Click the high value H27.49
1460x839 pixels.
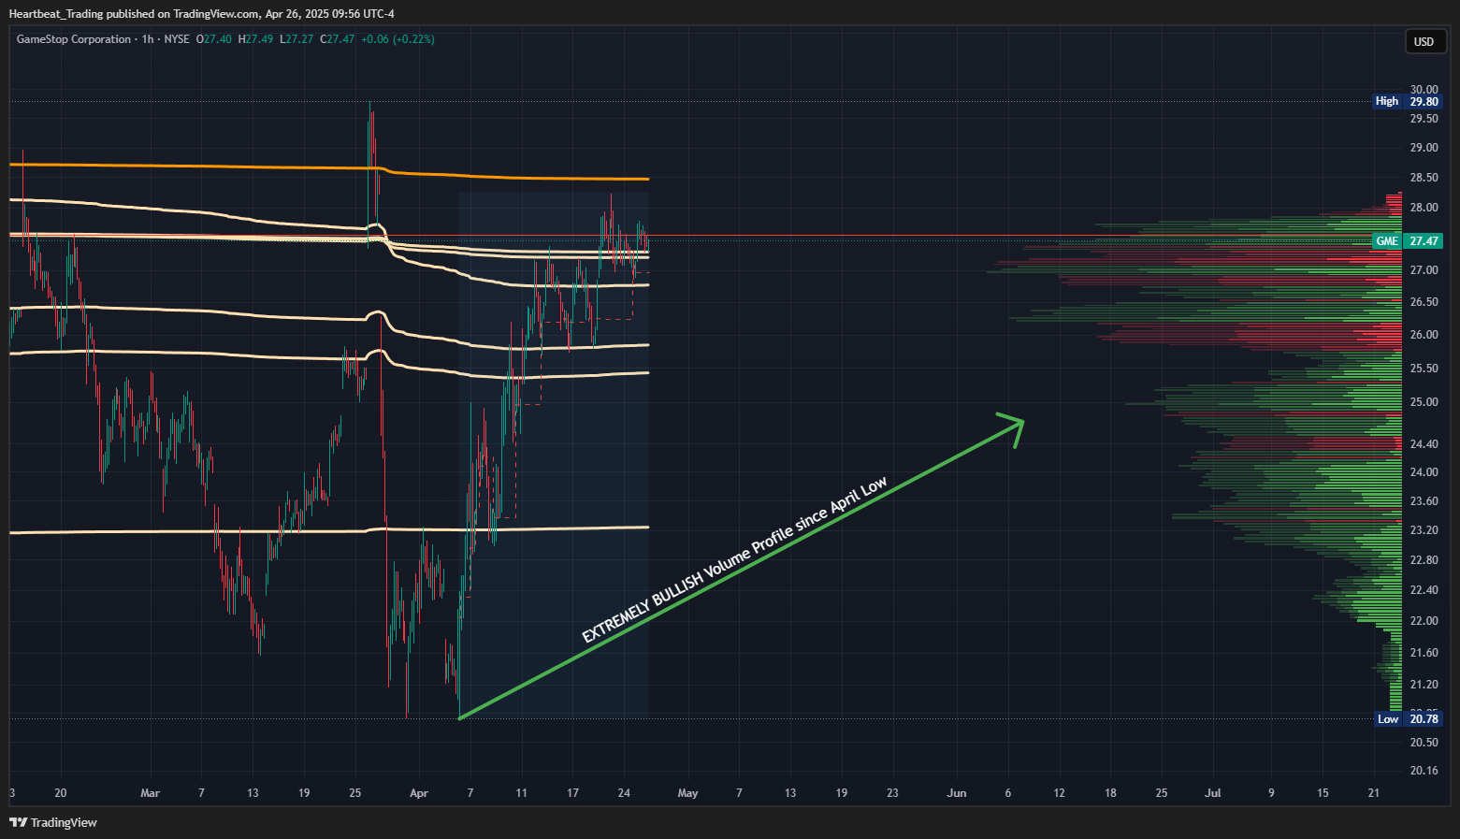[x=256, y=39]
